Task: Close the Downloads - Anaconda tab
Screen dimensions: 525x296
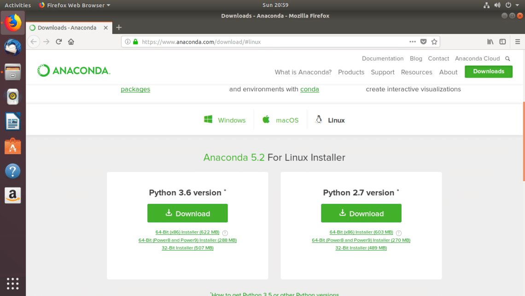Action: pos(106,28)
